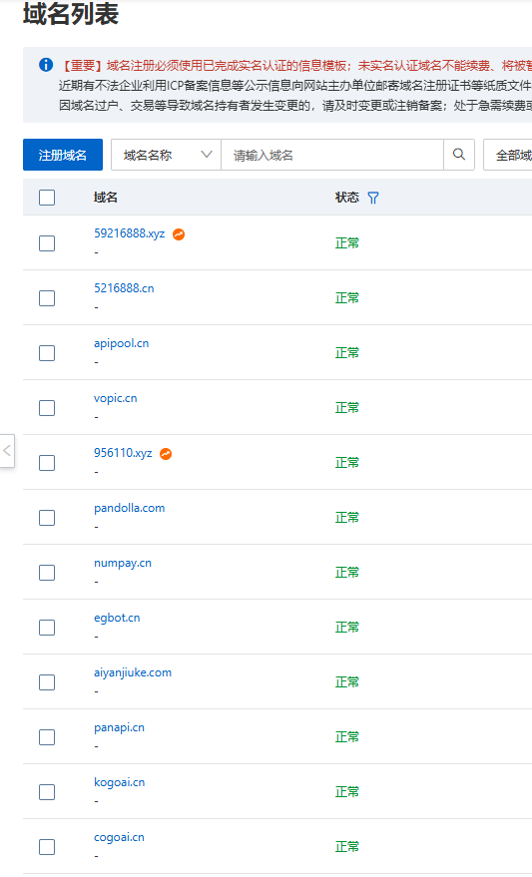Focus the 请输入域名 search field
The height and width of the screenshot is (877, 532).
click(332, 155)
